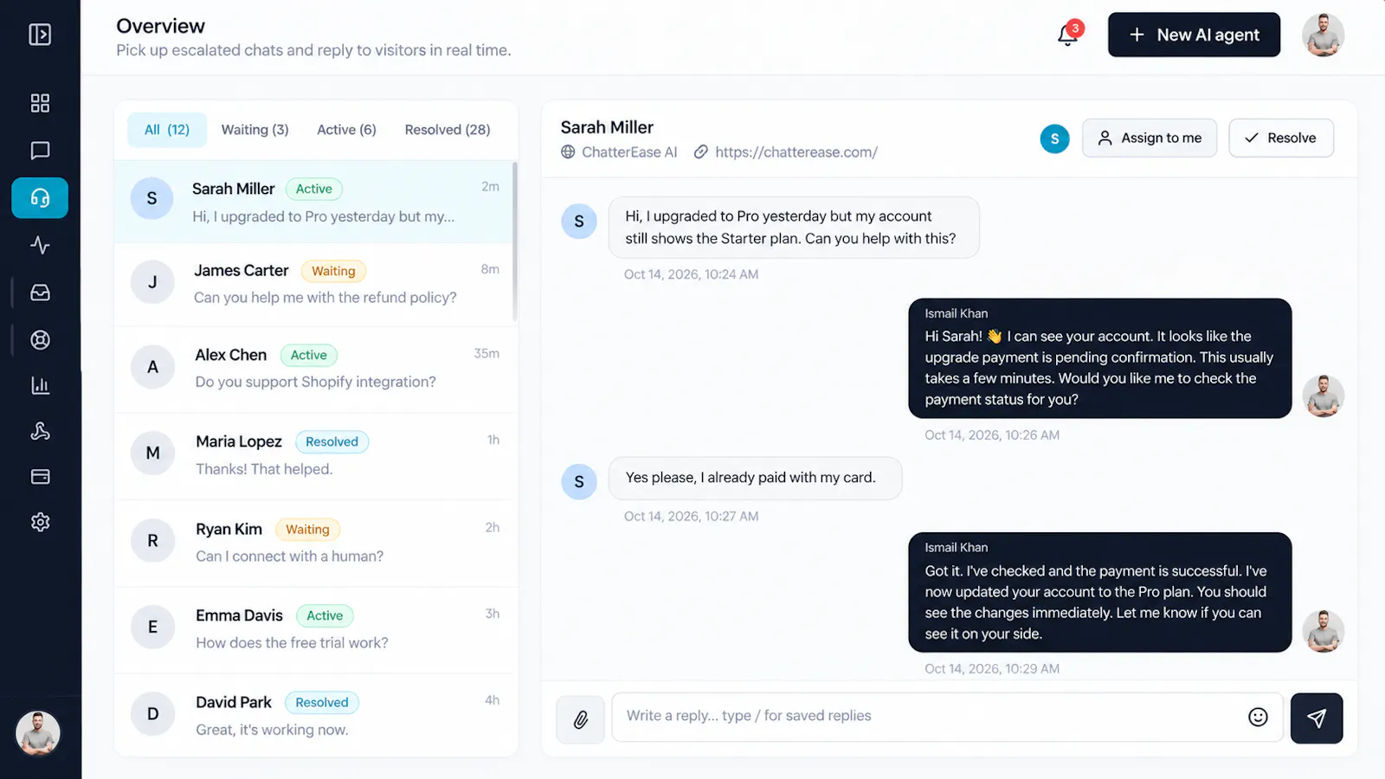The width and height of the screenshot is (1385, 779).
Task: Click the S avatar beside first Sarah message
Action: pos(579,222)
